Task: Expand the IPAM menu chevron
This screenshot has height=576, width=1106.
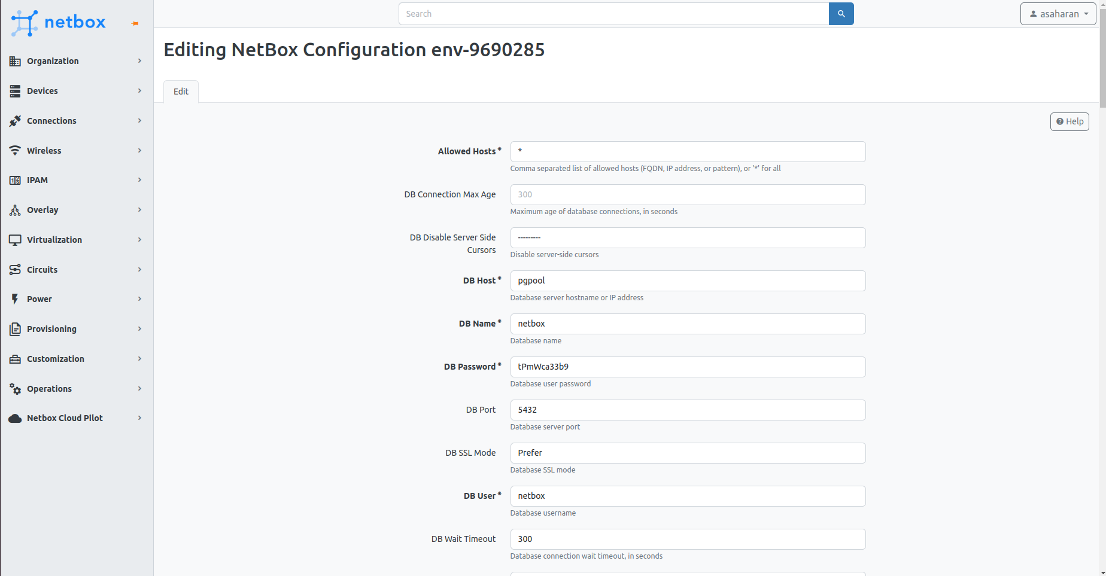Action: pos(139,180)
